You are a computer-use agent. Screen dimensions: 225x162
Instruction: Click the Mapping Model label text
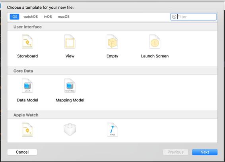70,100
